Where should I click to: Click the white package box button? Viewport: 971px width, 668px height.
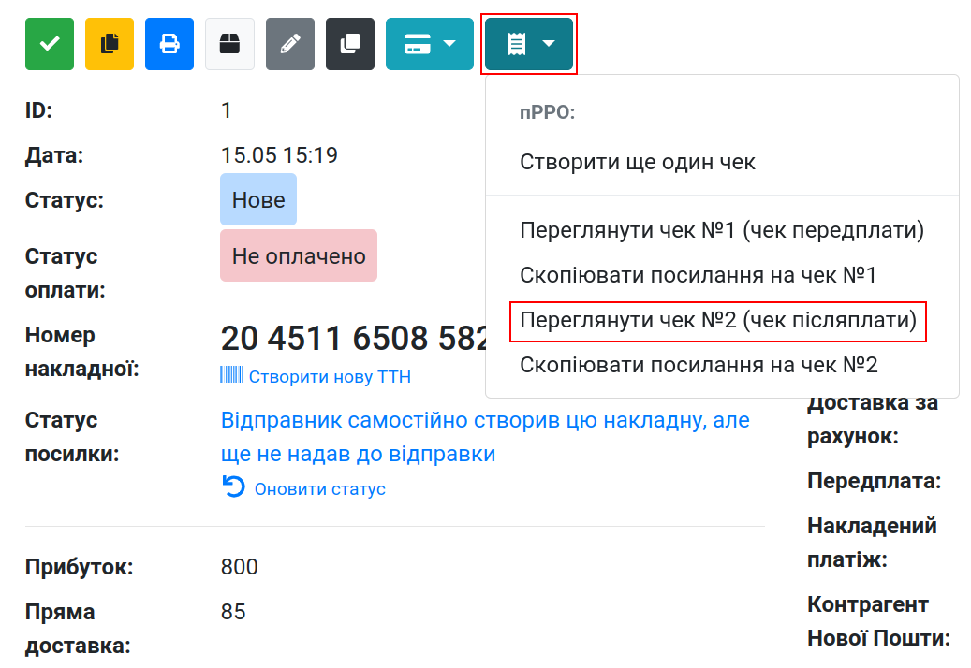229,44
